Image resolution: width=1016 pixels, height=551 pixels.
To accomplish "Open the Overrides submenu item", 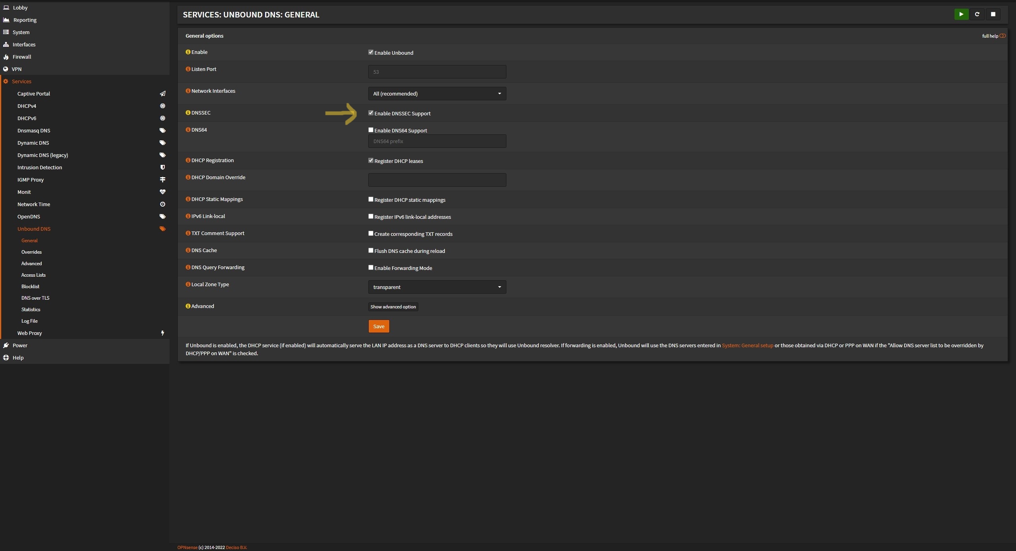I will [x=31, y=252].
